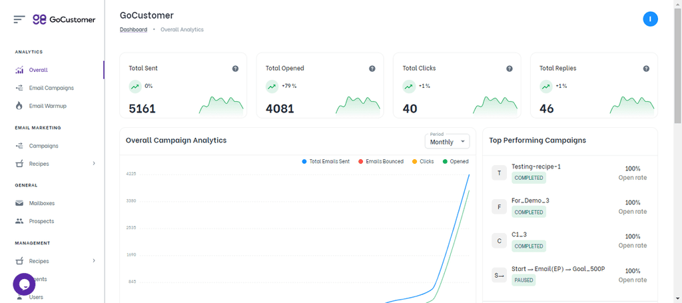Image resolution: width=682 pixels, height=303 pixels.
Task: Click the trend arrow icon in Total Clicks
Action: pos(409,87)
